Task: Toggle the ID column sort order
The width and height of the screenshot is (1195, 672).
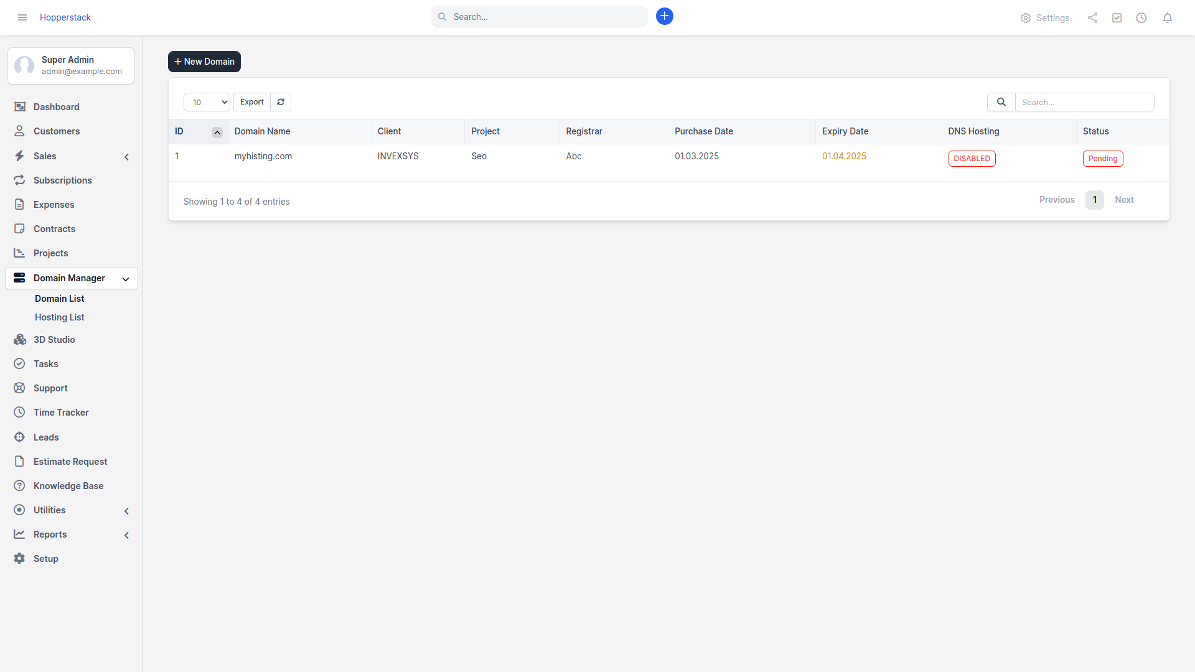Action: pos(217,132)
